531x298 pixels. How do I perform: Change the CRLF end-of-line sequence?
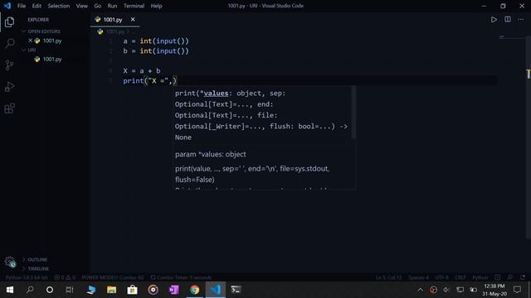pyautogui.click(x=460, y=277)
